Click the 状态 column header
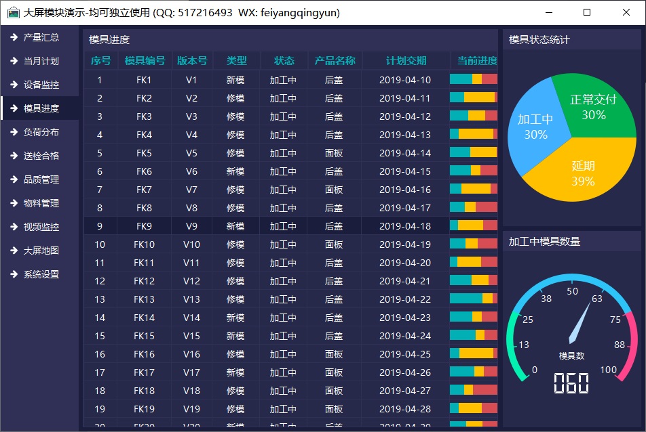 [284, 61]
